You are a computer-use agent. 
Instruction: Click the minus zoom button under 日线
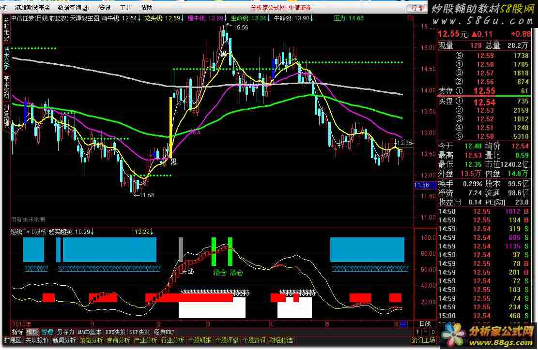point(426,332)
